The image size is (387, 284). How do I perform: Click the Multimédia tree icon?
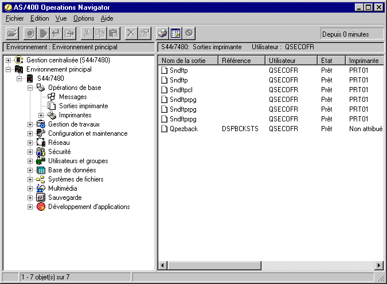click(x=41, y=188)
